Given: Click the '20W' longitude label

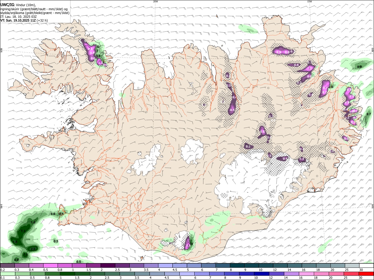Looking at the screenshot, I should tap(155, 1).
